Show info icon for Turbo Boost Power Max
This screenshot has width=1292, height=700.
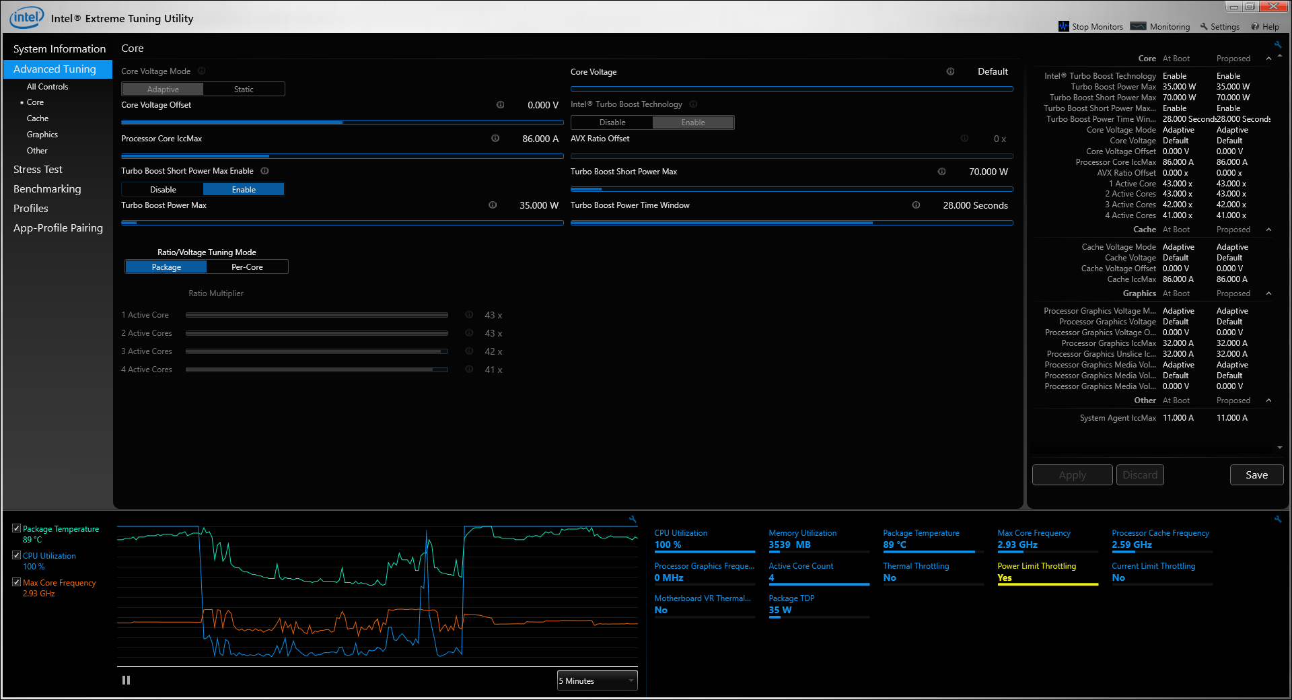pyautogui.click(x=493, y=205)
